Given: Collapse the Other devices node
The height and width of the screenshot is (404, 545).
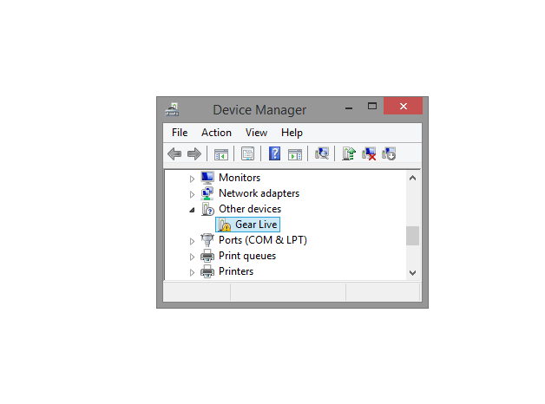Looking at the screenshot, I should coord(192,210).
